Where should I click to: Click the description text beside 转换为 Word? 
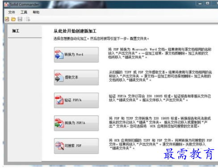[159, 53]
